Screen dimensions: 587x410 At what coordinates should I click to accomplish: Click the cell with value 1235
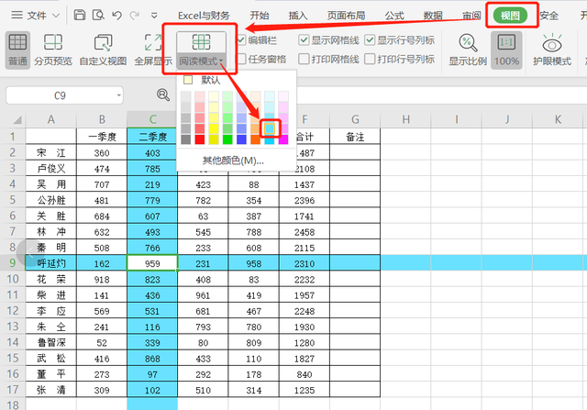(305, 390)
